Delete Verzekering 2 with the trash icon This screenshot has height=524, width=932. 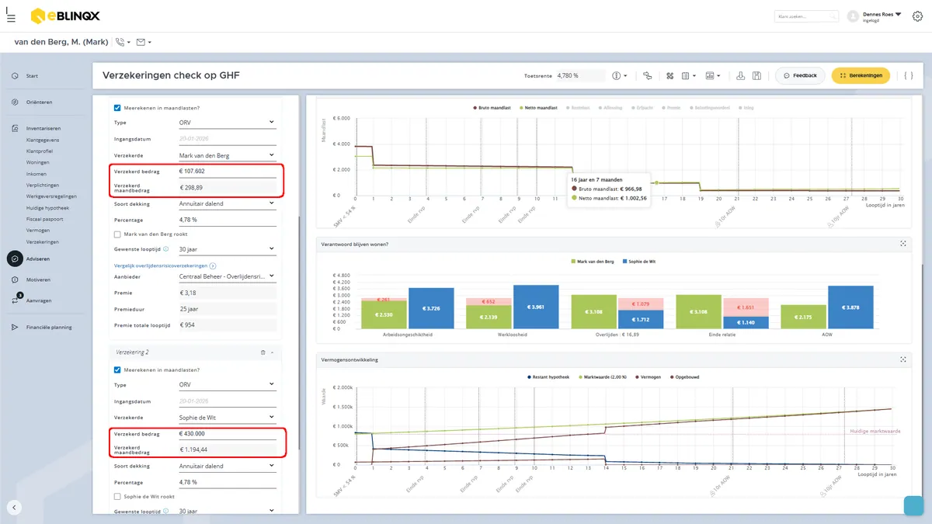click(263, 352)
